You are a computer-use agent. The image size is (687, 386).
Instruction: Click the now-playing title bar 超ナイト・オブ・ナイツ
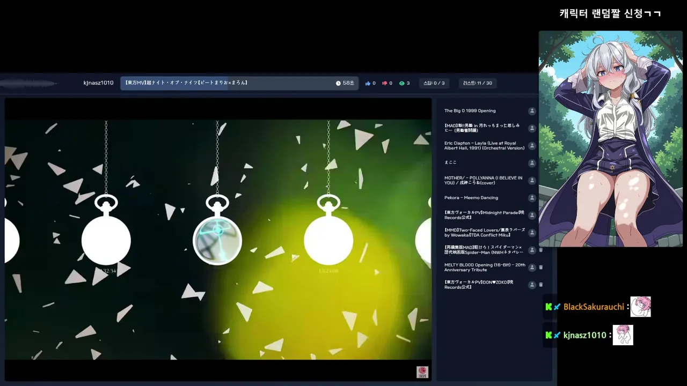pyautogui.click(x=239, y=83)
